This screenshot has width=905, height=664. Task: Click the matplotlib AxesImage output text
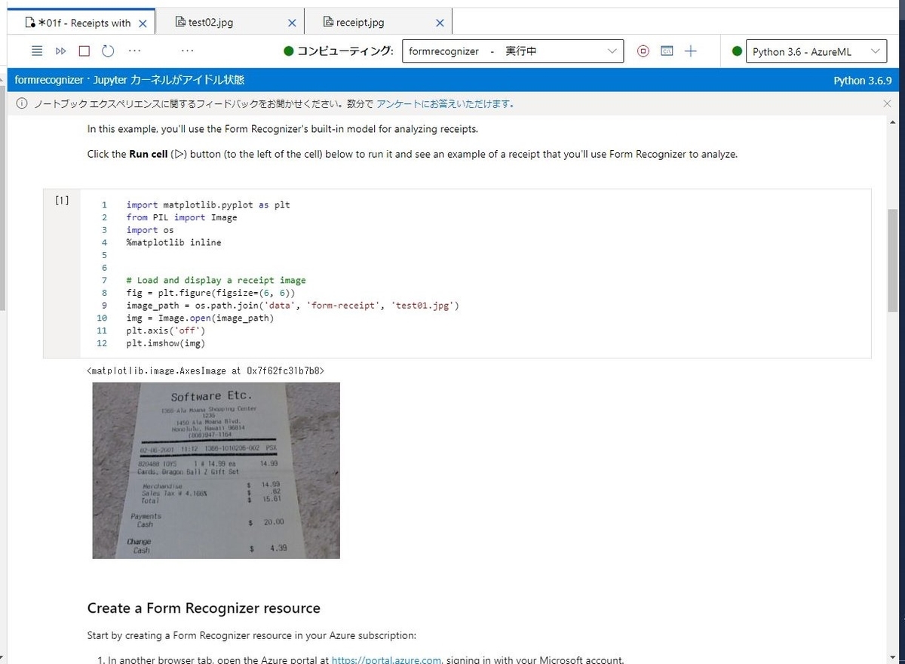click(x=206, y=370)
